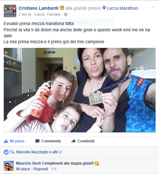This screenshot has height=174, width=159.
Task: Click the Condividi button
Action: click(83, 141)
